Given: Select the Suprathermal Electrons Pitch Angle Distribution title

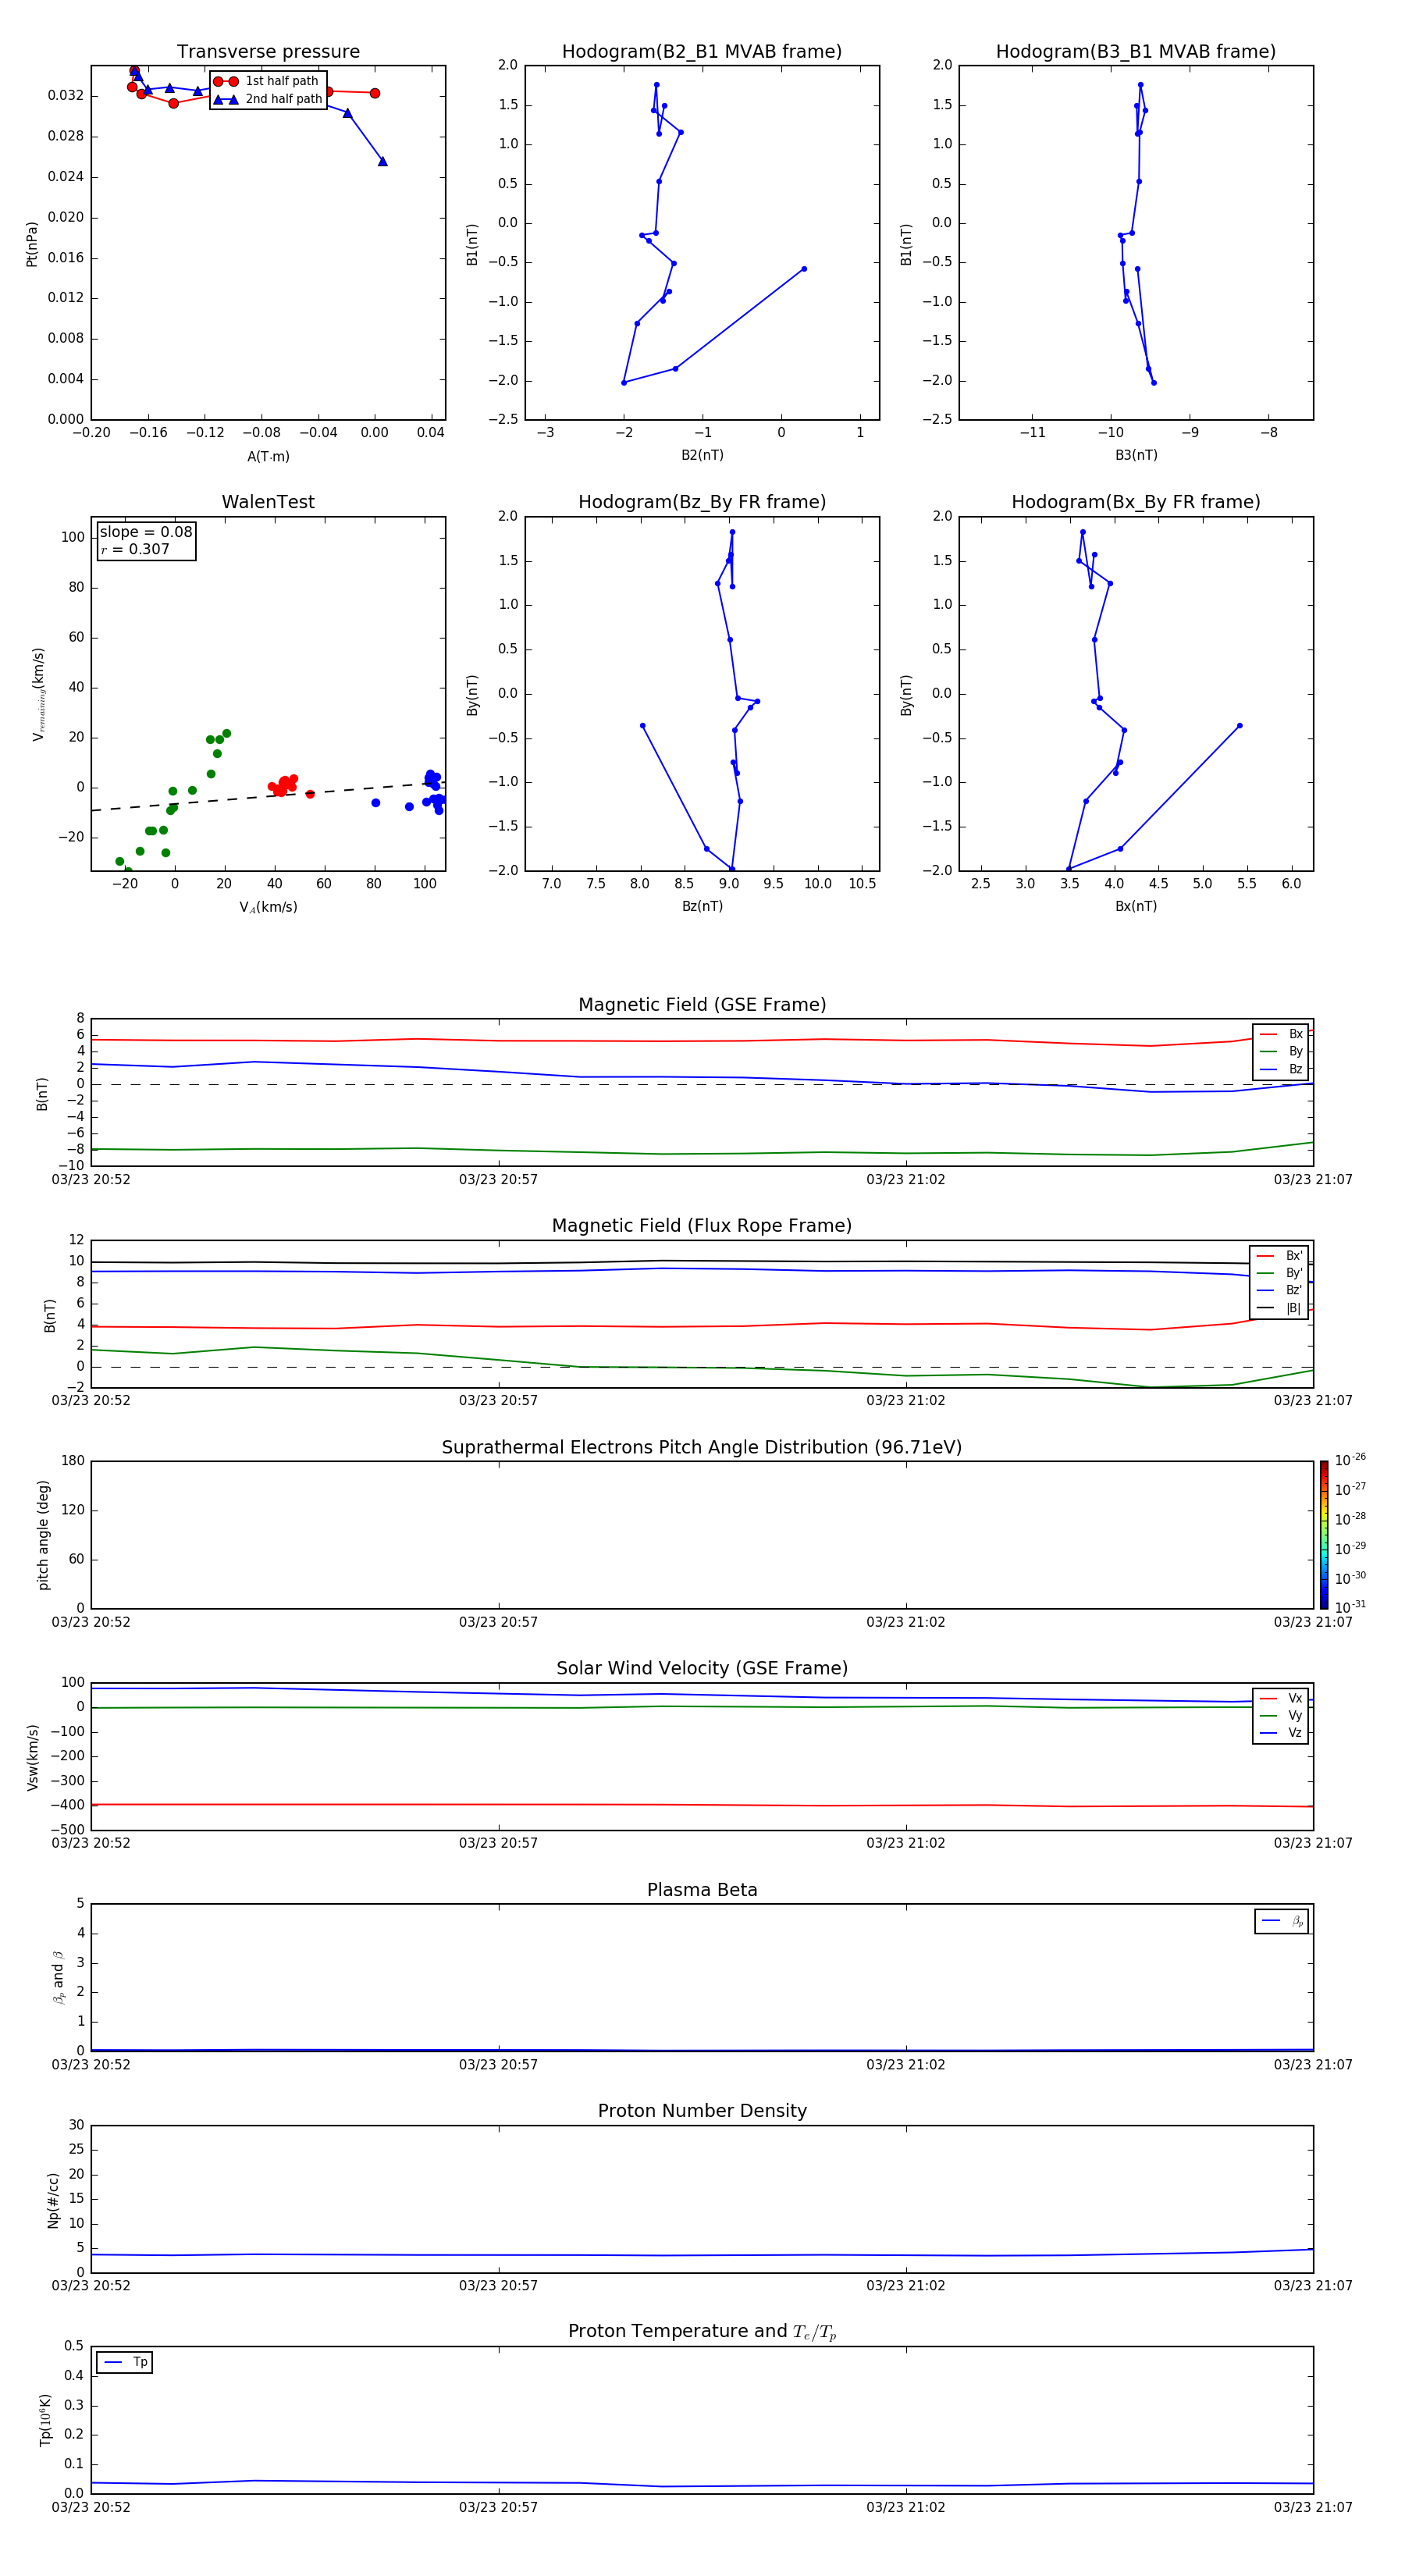Looking at the screenshot, I should 702,1448.
